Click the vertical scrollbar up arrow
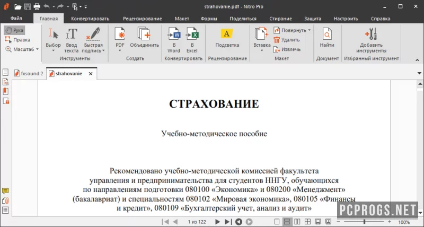The height and width of the screenshot is (227, 424). pyautogui.click(x=420, y=84)
